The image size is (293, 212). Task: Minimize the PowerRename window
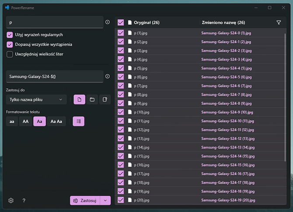pos(256,8)
